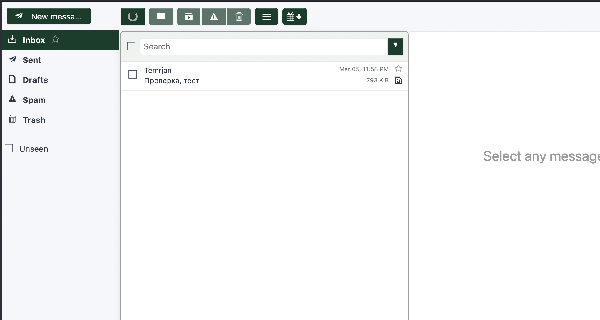The image size is (600, 320).
Task: Open the Trash folder
Action: (34, 120)
